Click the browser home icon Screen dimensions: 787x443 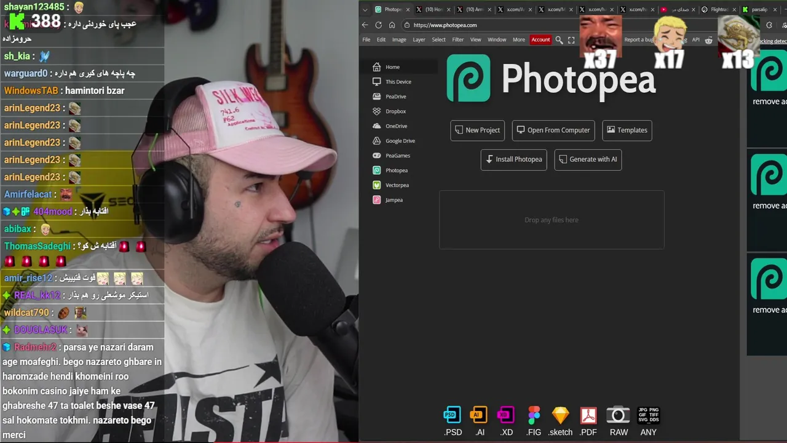(x=392, y=25)
